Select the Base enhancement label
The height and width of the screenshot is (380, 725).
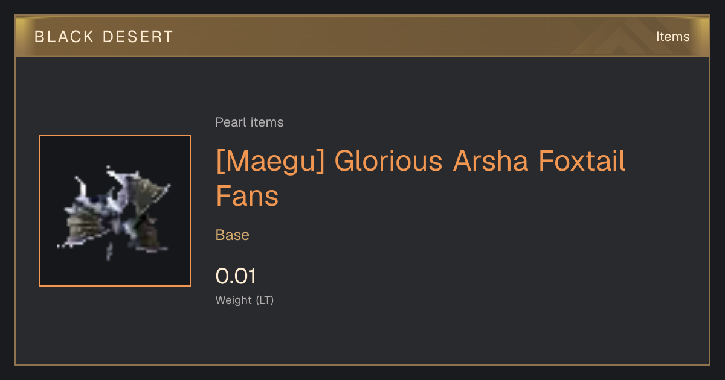pyautogui.click(x=233, y=235)
